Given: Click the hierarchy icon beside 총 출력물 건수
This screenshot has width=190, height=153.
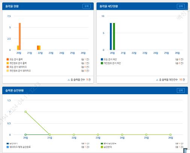Looking at the screenshot, I should tap(68, 80).
